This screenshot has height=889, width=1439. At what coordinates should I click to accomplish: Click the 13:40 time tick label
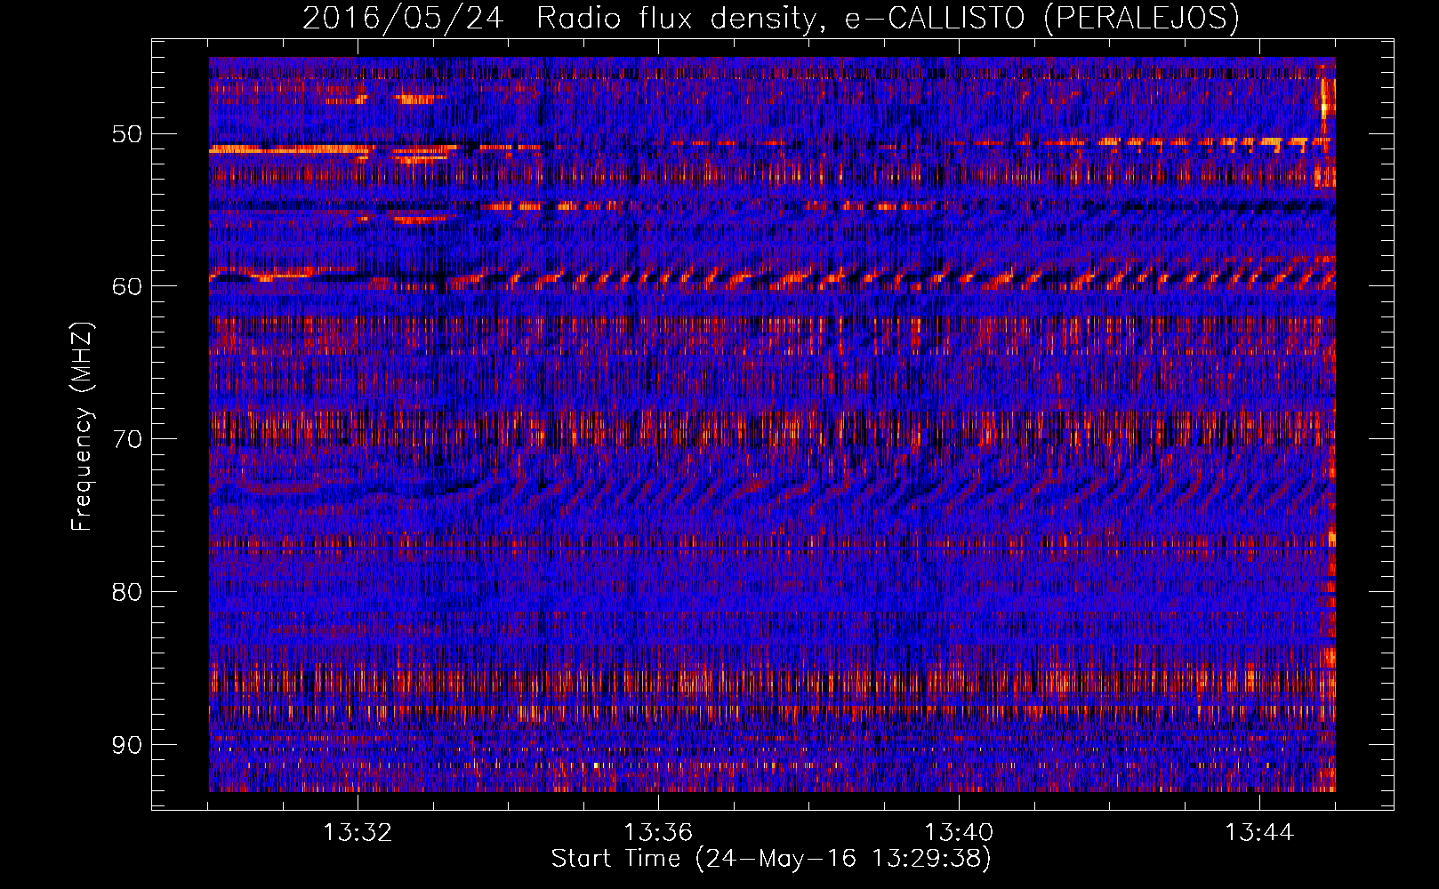pos(959,833)
